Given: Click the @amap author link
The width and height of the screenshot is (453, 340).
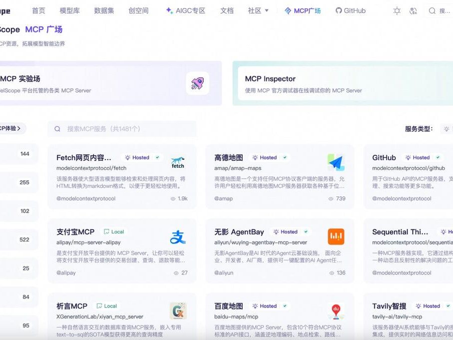Looking at the screenshot, I should tap(224, 199).
